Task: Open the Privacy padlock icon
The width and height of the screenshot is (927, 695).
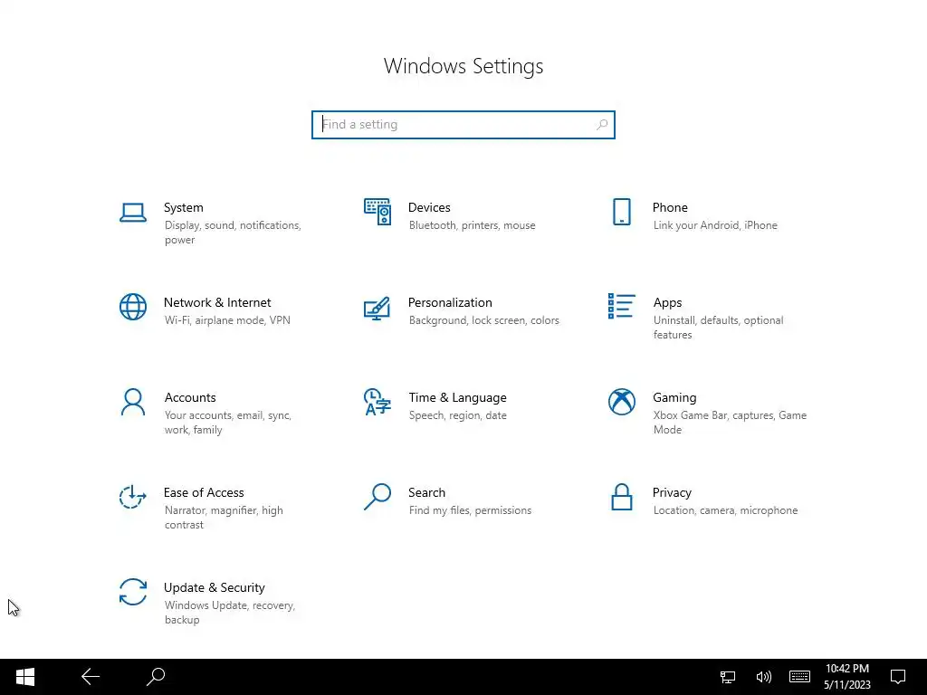Action: click(621, 497)
